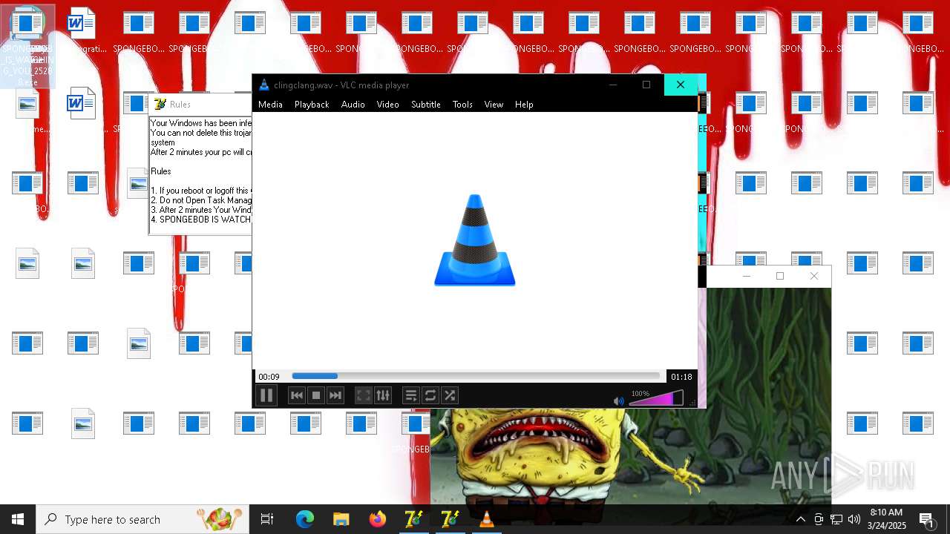Select the SPONGEBOB_IS_WATCHING_YOU exe desktop icon
Viewport: 950px width, 534px height.
(27, 46)
